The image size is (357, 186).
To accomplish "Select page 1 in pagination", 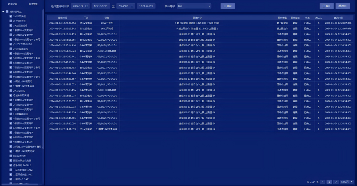I will (x=329, y=182).
